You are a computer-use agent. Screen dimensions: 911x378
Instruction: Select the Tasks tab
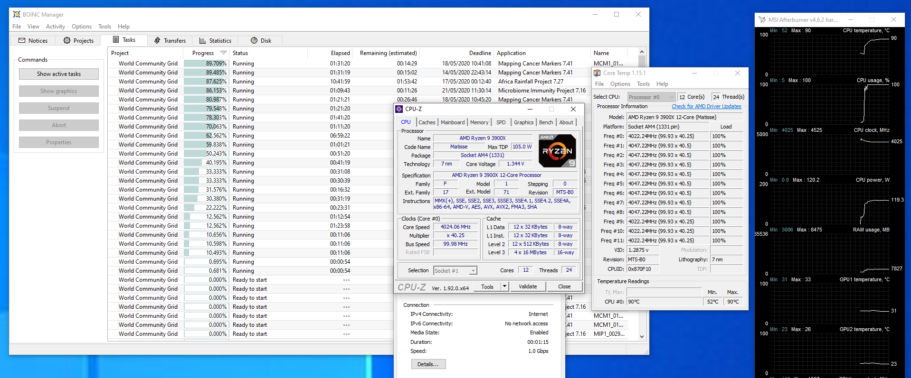[124, 40]
